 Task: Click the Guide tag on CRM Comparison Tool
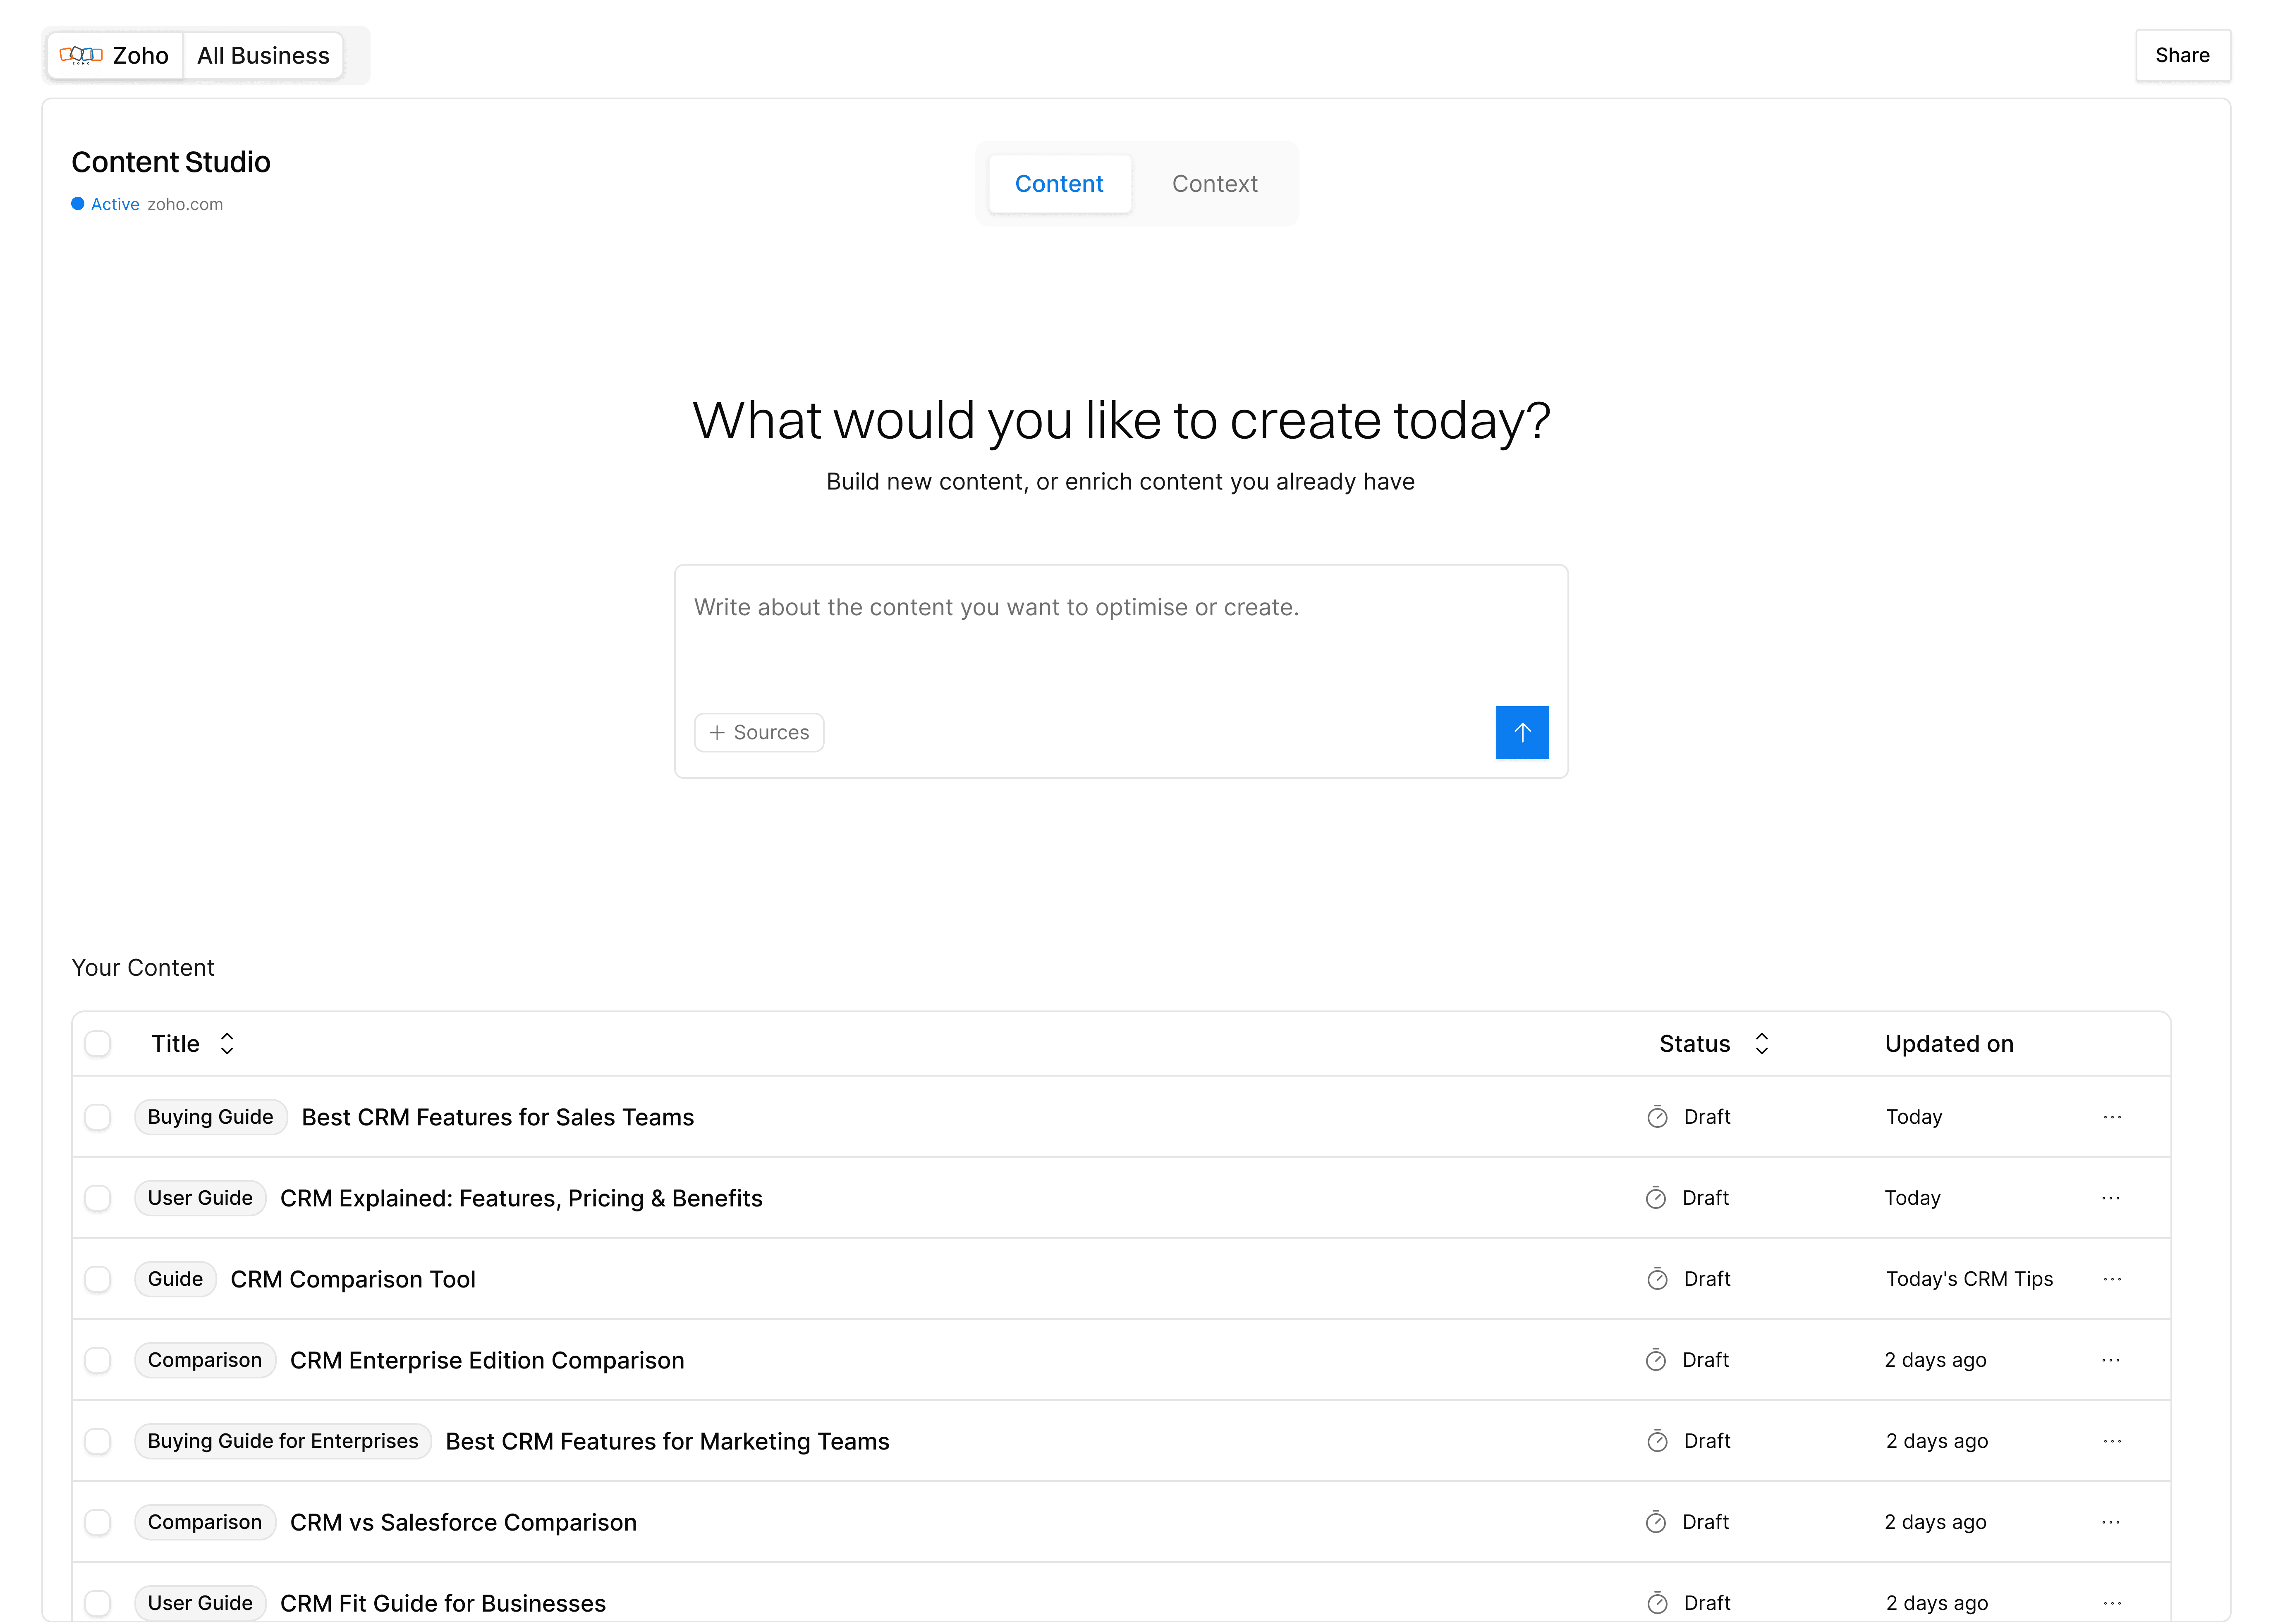pos(175,1279)
